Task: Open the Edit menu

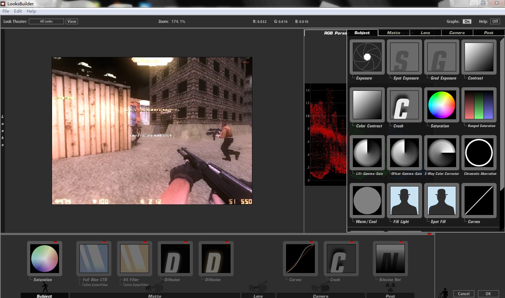Action: [x=18, y=11]
